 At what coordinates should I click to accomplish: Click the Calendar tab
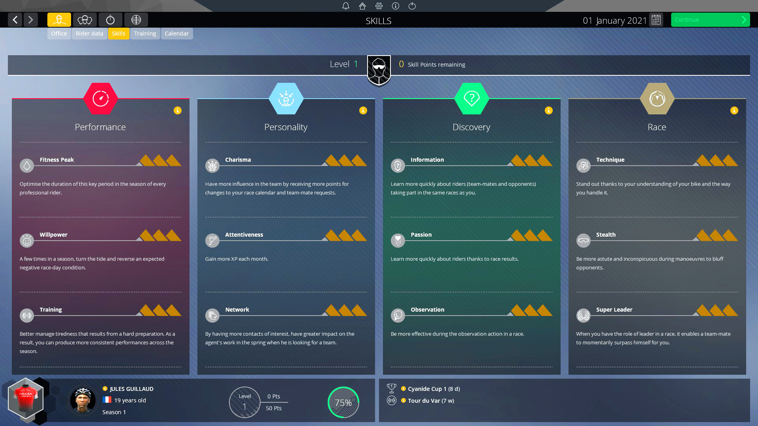tap(176, 33)
